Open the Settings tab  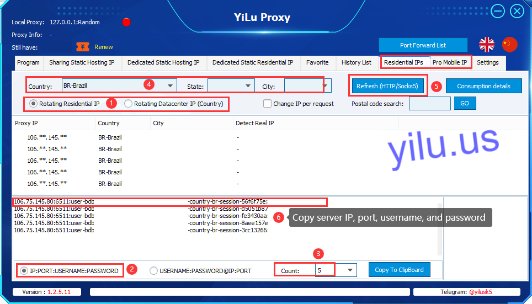click(x=487, y=63)
